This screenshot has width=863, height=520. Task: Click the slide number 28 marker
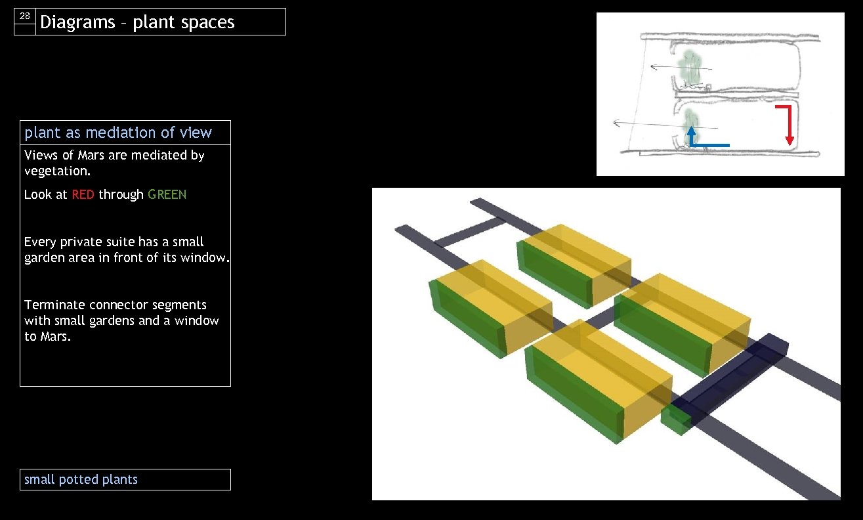[24, 17]
